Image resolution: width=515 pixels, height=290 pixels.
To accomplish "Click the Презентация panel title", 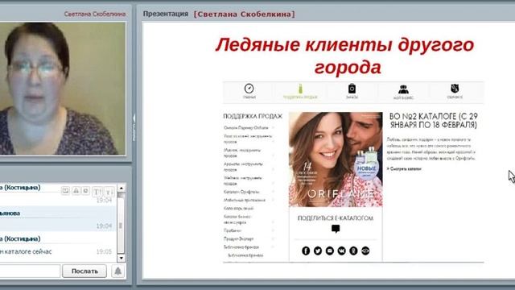I will point(166,14).
